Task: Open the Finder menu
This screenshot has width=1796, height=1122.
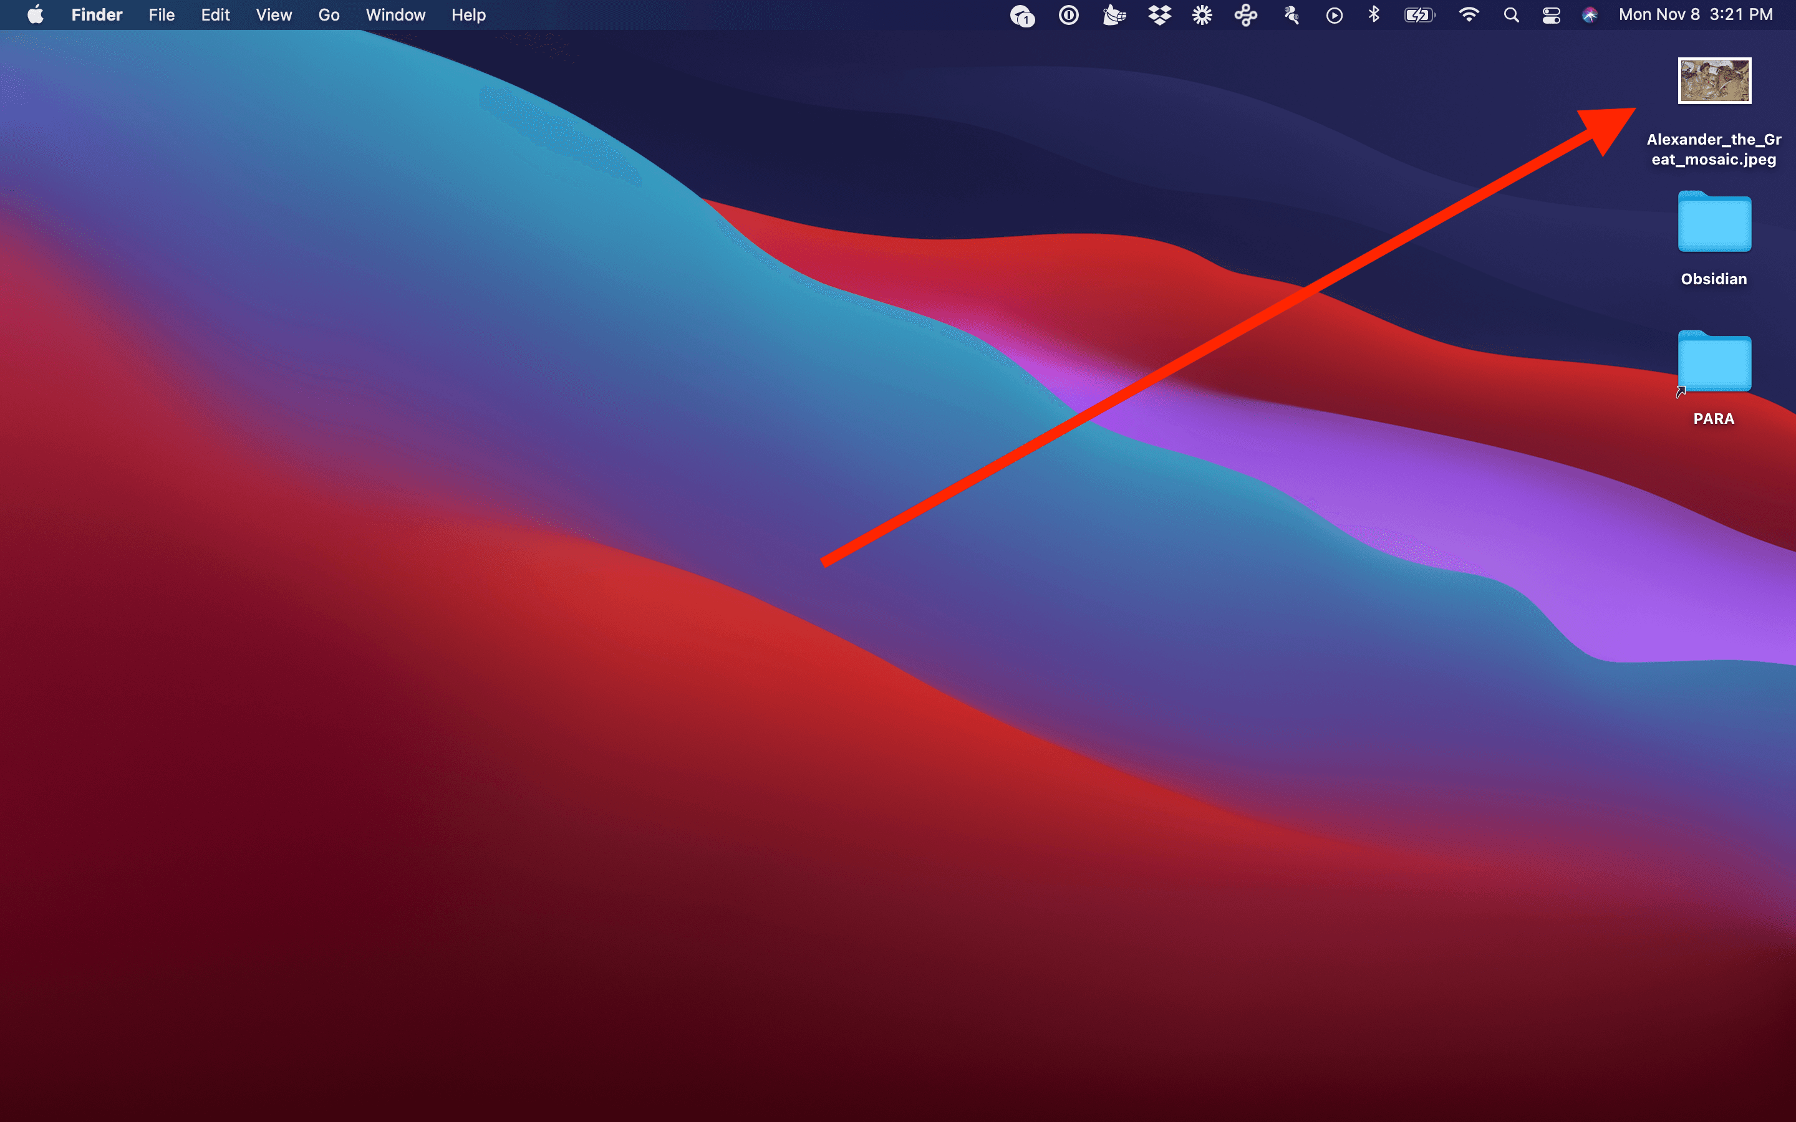Action: [x=97, y=15]
